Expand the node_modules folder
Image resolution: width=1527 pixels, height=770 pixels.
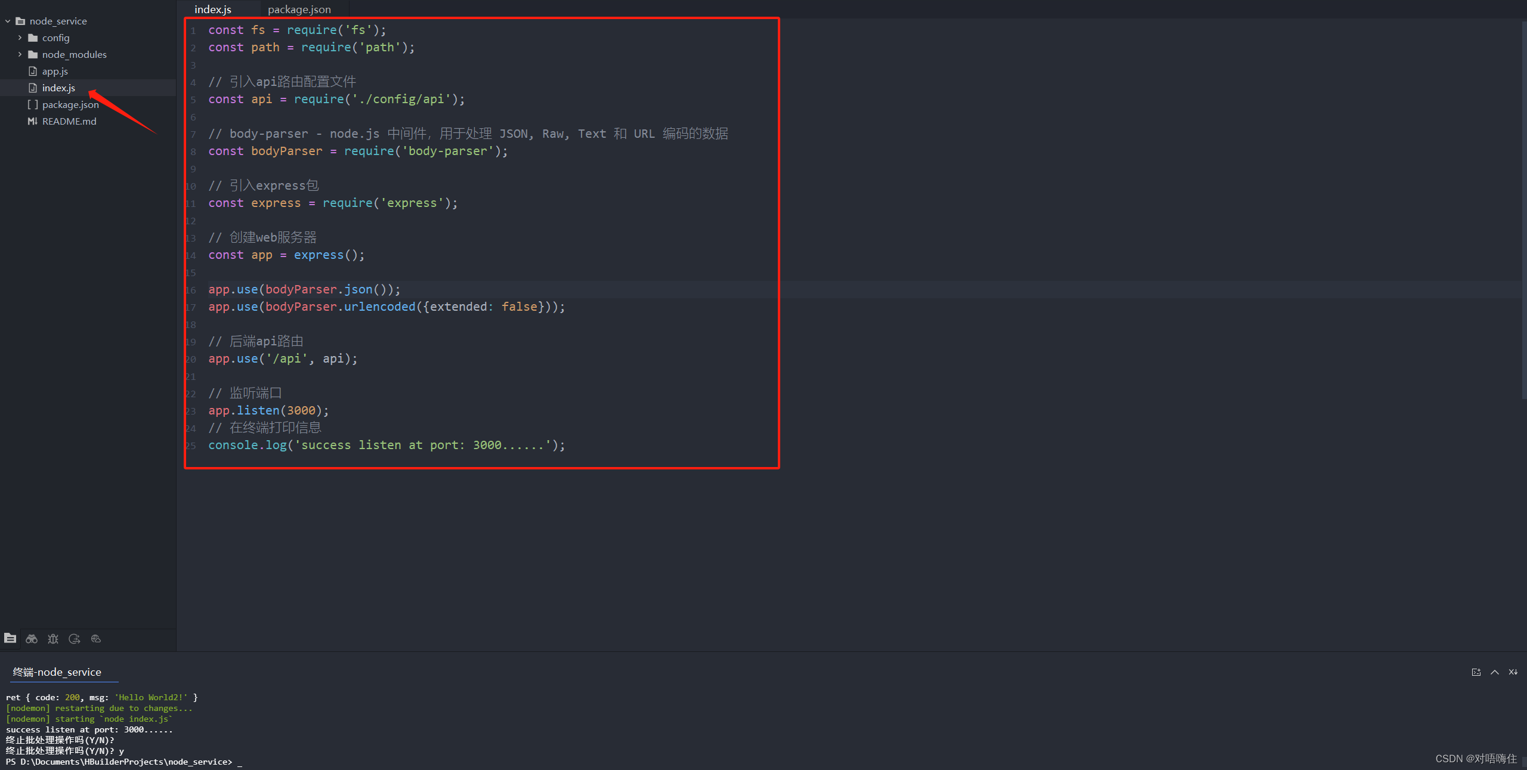click(20, 54)
